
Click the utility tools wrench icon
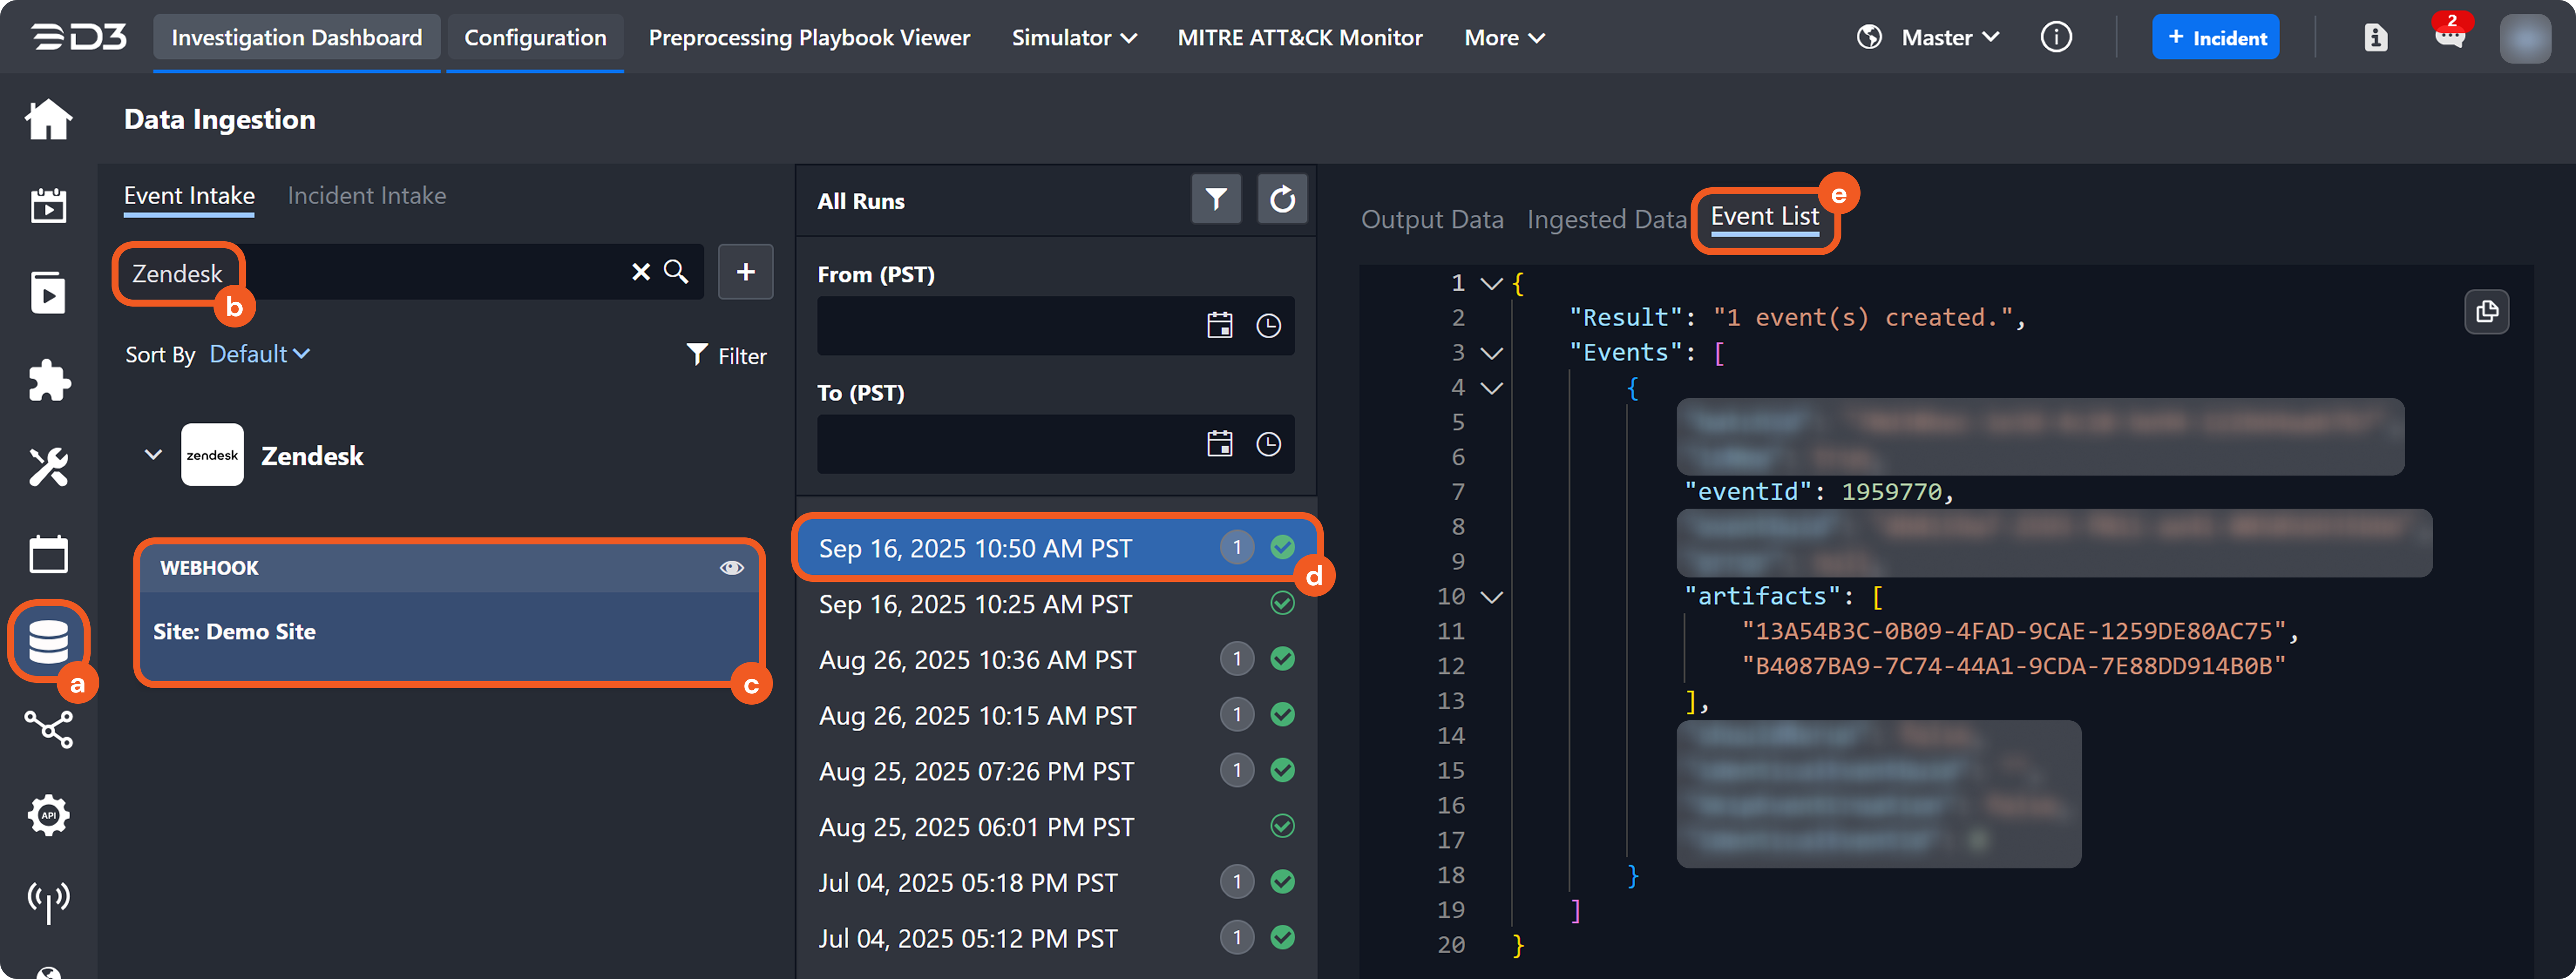(48, 466)
